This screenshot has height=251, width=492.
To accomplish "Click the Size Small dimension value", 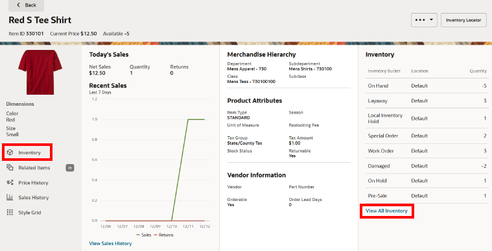I will click(x=12, y=134).
